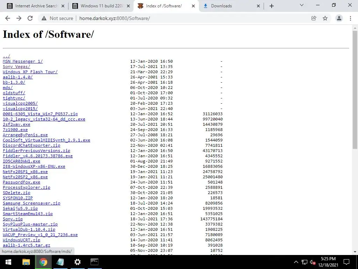Download NetFx20SP1_x86.exe
The width and height of the screenshot is (358, 269).
click(25, 172)
